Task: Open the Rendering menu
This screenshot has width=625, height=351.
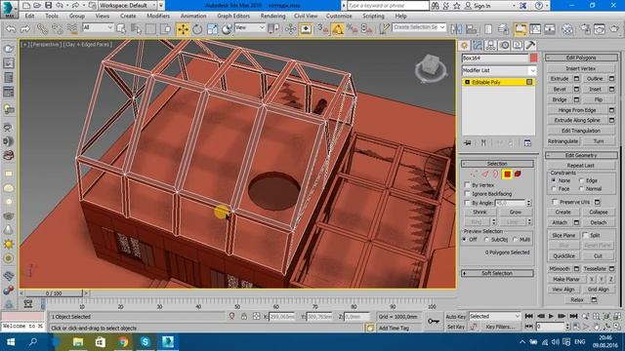Action: coord(273,16)
